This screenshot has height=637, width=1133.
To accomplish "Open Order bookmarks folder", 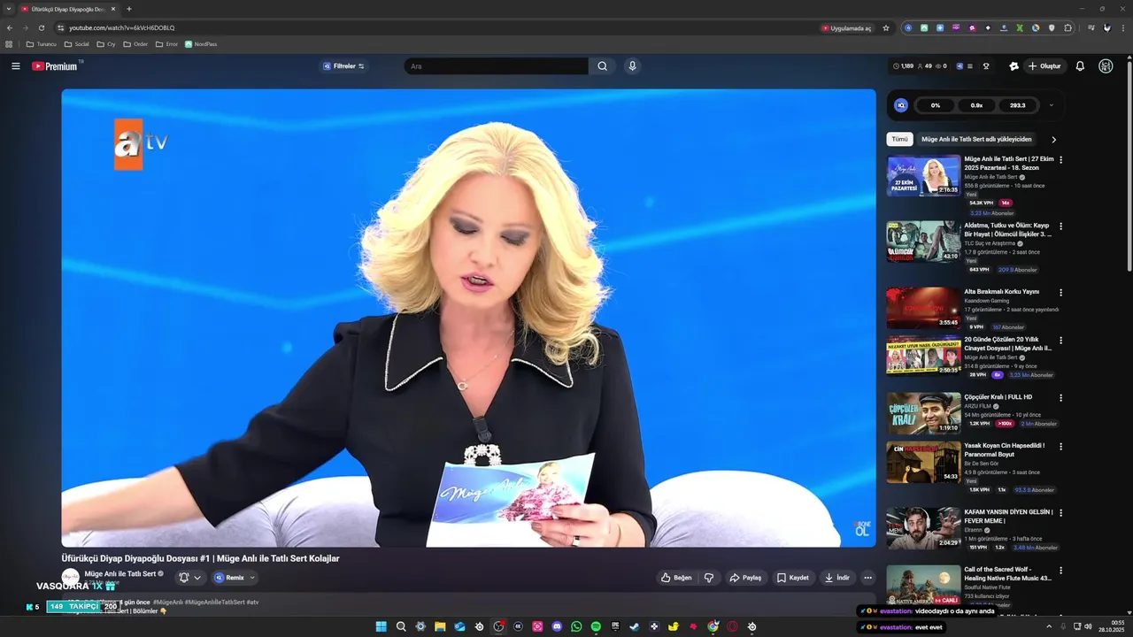I will tap(136, 44).
